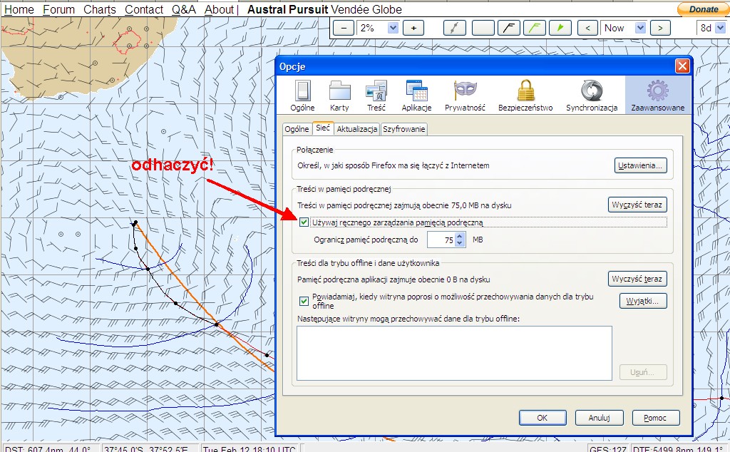Open the Bezpieczeństwo padlock panel
This screenshot has width=730, height=452.
525,96
